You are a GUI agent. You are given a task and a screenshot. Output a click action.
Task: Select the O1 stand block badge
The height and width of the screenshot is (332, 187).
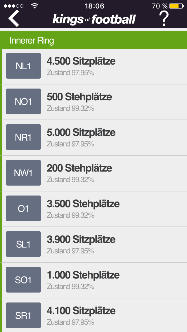[23, 208]
